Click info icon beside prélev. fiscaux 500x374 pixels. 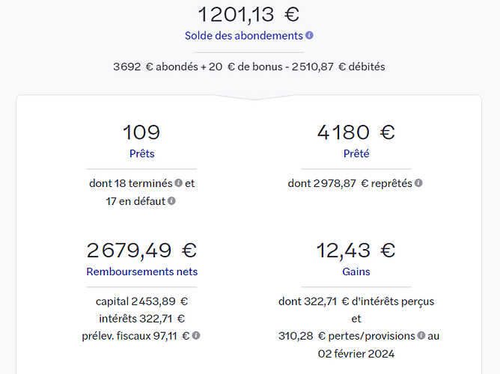[196, 336]
